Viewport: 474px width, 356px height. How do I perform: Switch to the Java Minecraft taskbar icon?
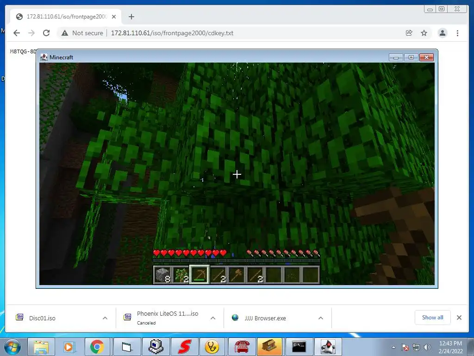coord(328,347)
